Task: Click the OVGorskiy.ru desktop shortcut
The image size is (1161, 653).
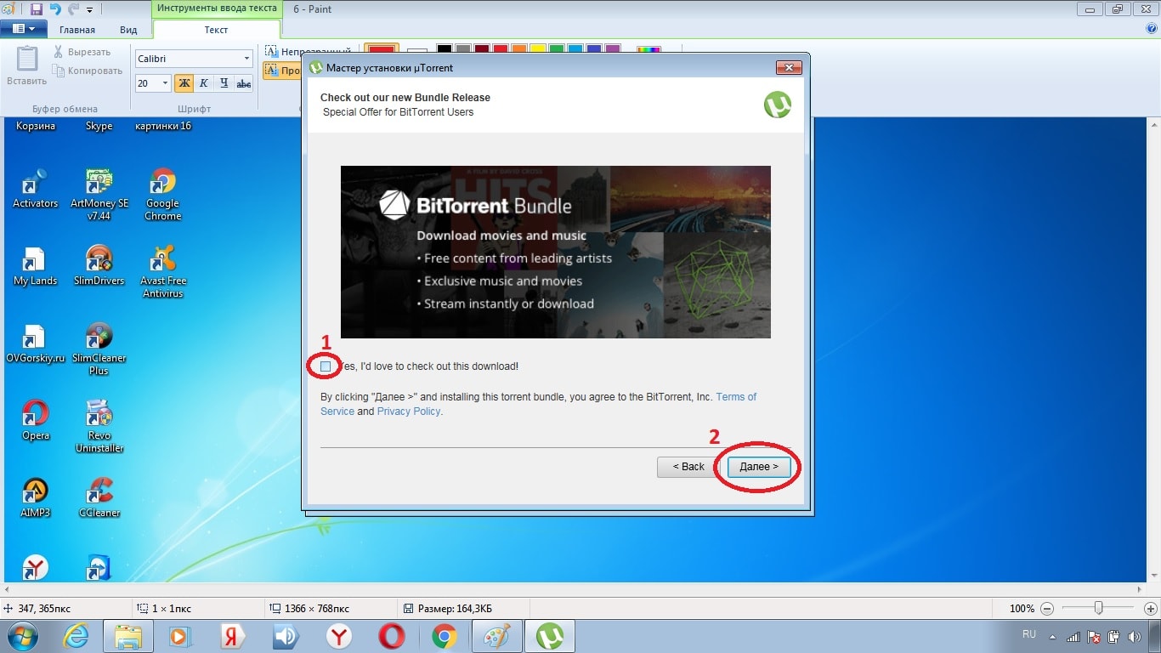Action: [x=35, y=344]
